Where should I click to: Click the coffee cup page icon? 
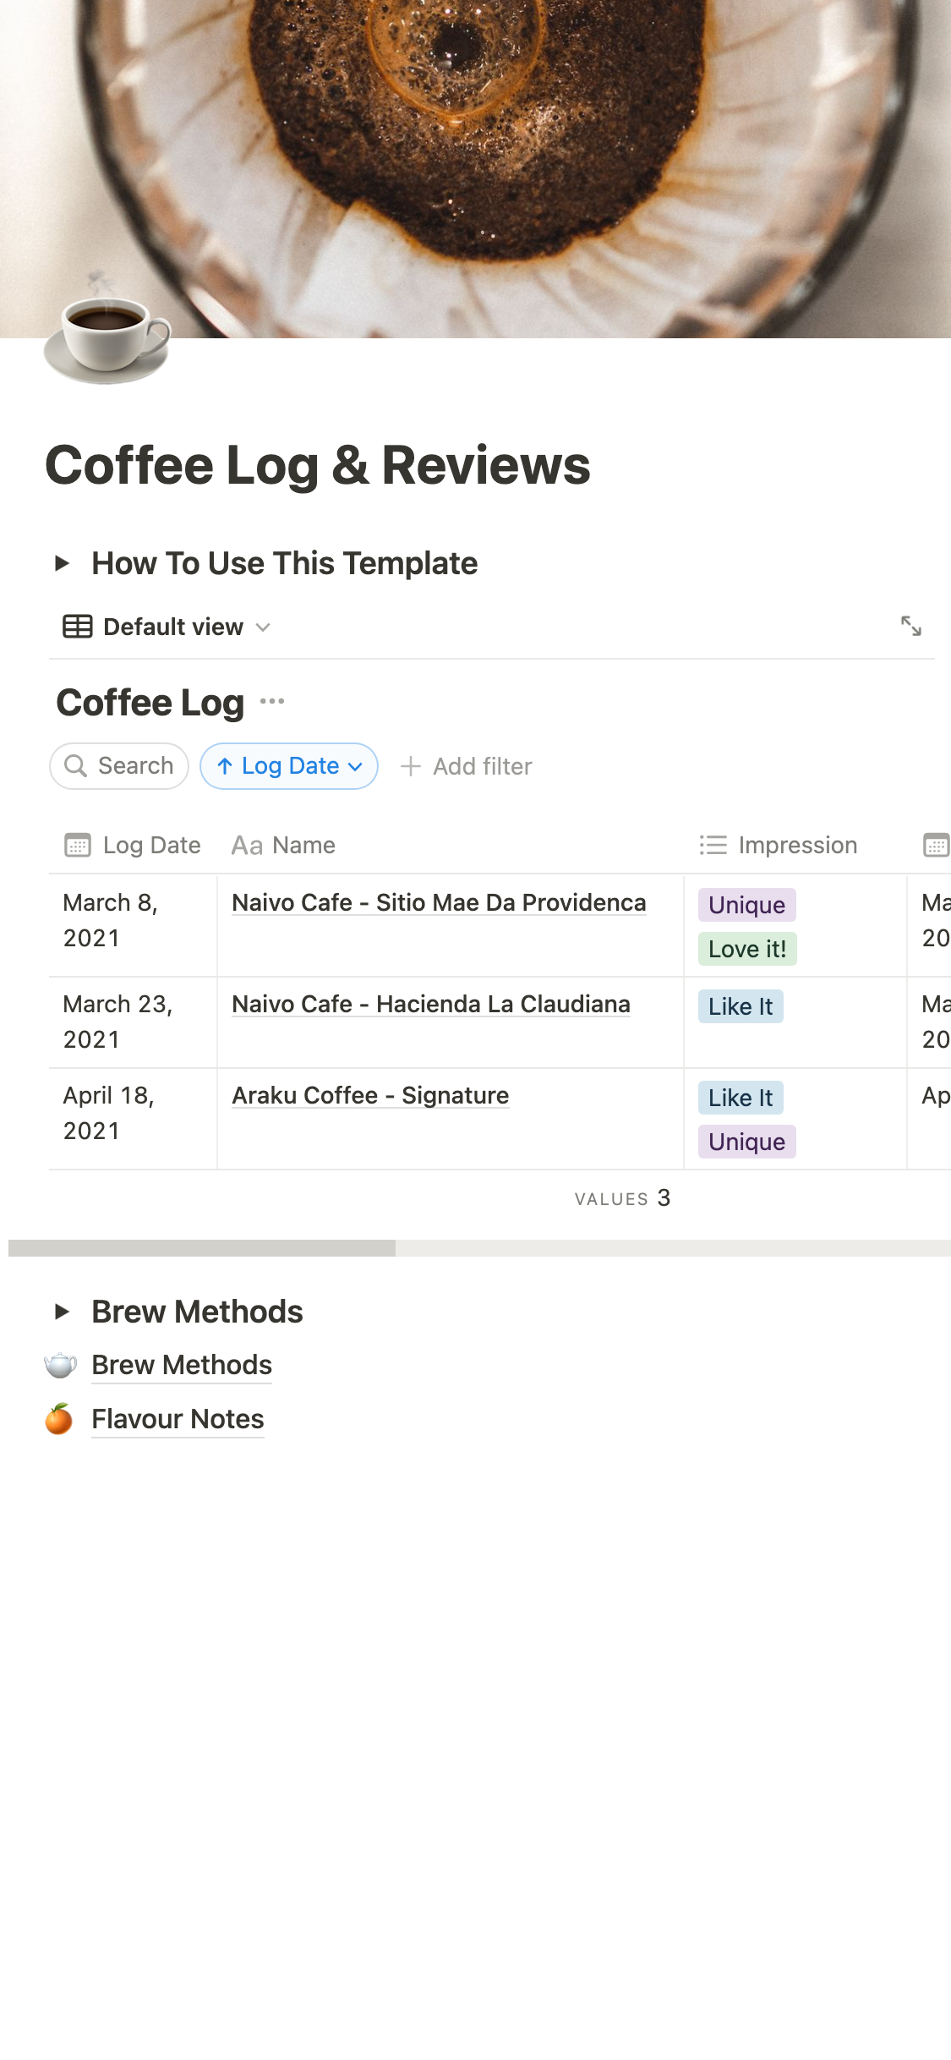(107, 335)
